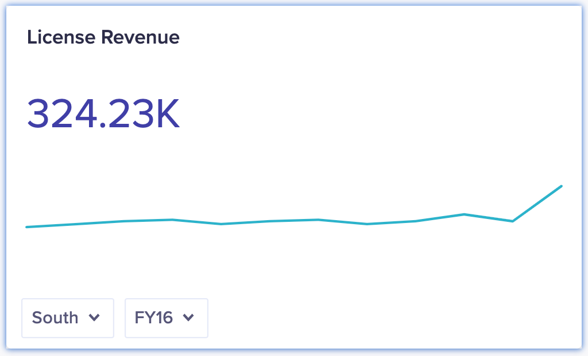
Task: Click the chevron arrow next to FY16
Action: click(x=189, y=318)
